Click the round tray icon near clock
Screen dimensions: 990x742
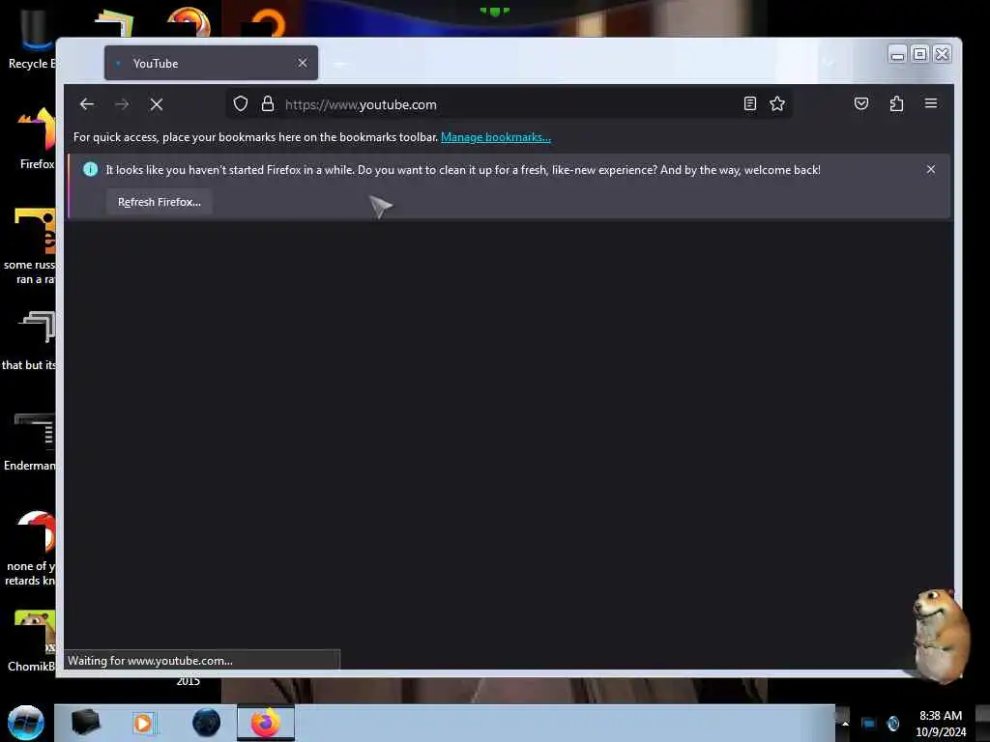pos(892,724)
